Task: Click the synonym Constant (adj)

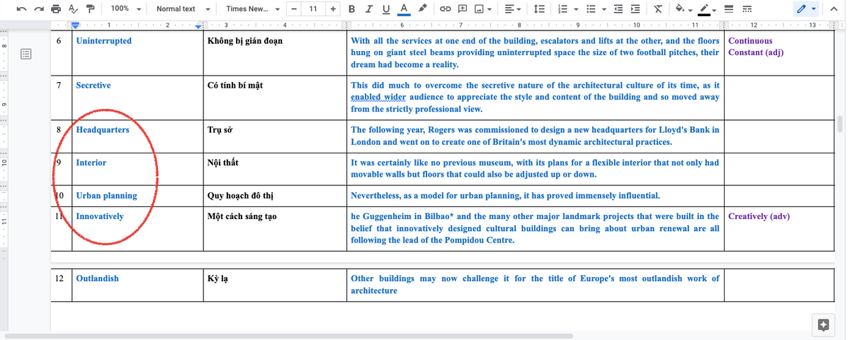Action: (x=756, y=52)
